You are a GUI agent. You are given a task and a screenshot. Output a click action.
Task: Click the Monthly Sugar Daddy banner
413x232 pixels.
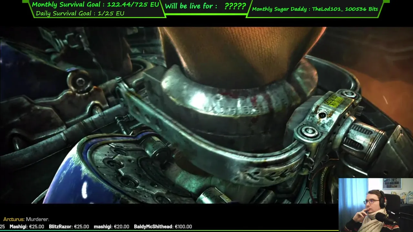point(315,9)
